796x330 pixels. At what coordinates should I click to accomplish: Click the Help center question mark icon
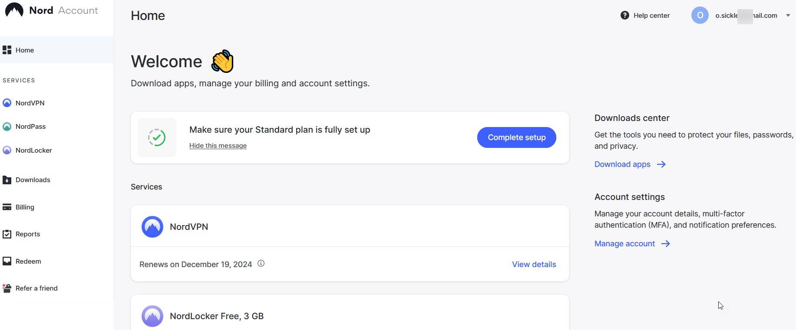625,16
